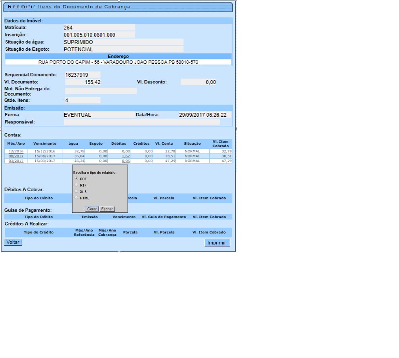
Task: Click the Mot. Não Entrega do Documento field
Action: click(x=101, y=91)
